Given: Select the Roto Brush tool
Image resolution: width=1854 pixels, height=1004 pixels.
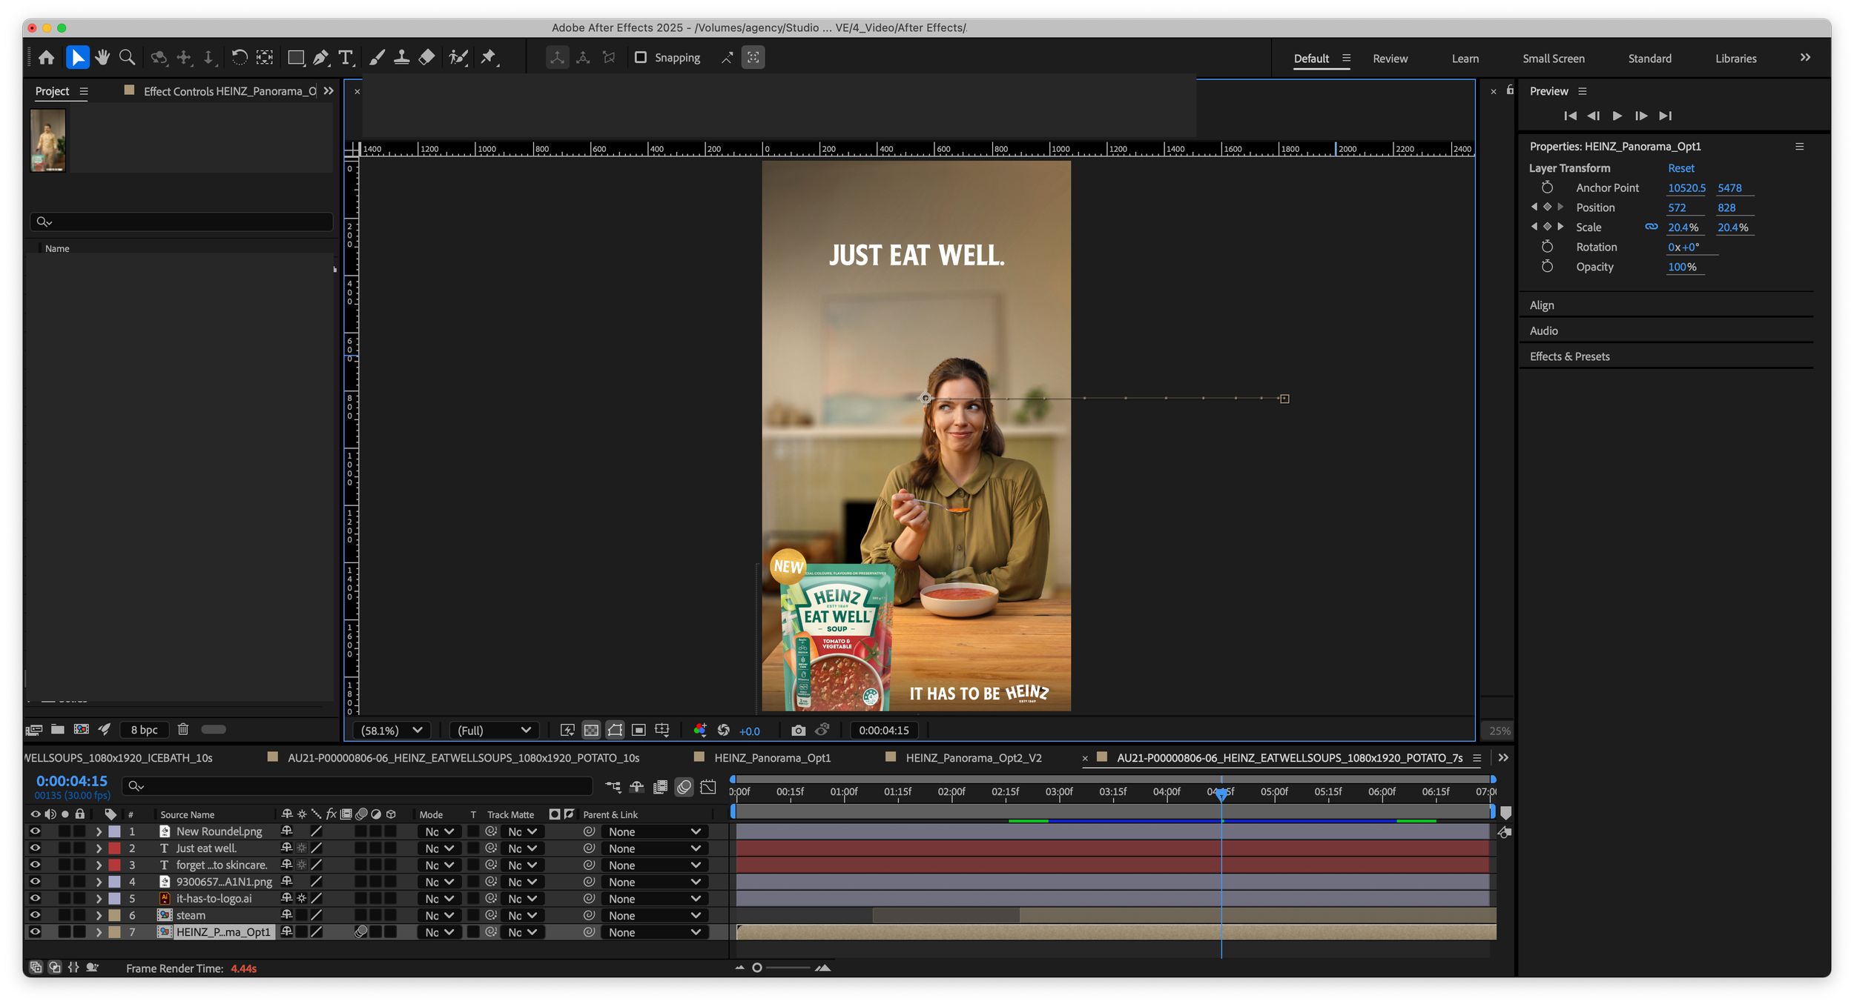Looking at the screenshot, I should tap(458, 57).
